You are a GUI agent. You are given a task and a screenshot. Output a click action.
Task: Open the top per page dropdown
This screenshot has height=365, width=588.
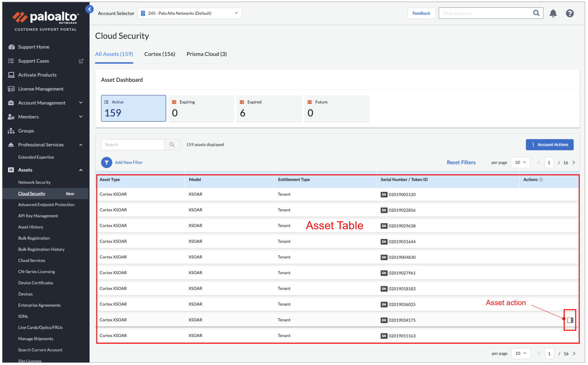point(520,163)
